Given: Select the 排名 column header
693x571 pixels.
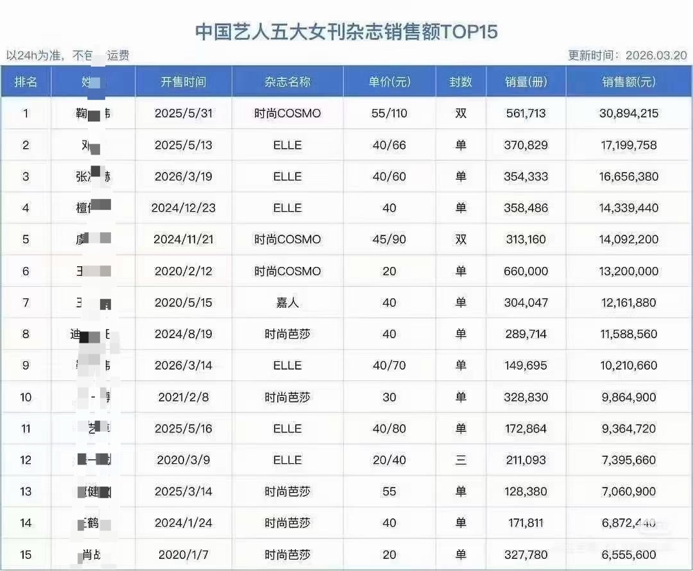Looking at the screenshot, I should tap(26, 81).
